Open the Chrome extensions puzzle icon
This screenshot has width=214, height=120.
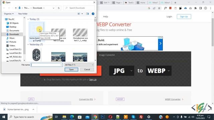pyautogui.click(x=195, y=8)
